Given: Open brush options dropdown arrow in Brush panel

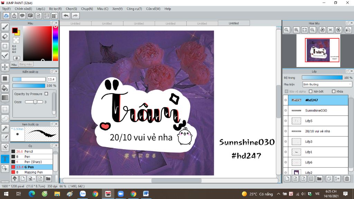Looking at the screenshot, I should pyautogui.click(x=34, y=179).
